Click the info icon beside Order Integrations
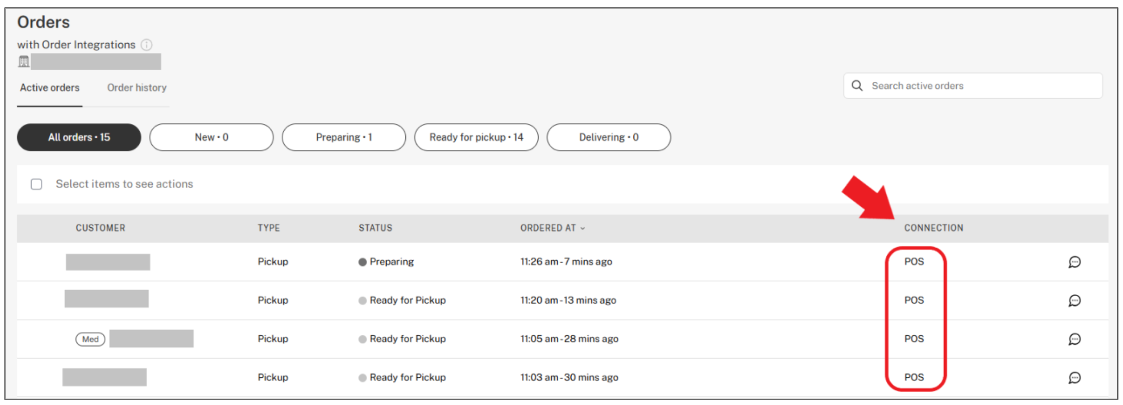Viewport: 1123px width, 405px height. point(146,45)
